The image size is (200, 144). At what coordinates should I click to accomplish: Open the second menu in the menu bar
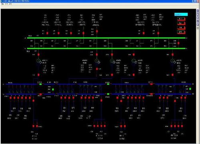click(x=6, y=4)
